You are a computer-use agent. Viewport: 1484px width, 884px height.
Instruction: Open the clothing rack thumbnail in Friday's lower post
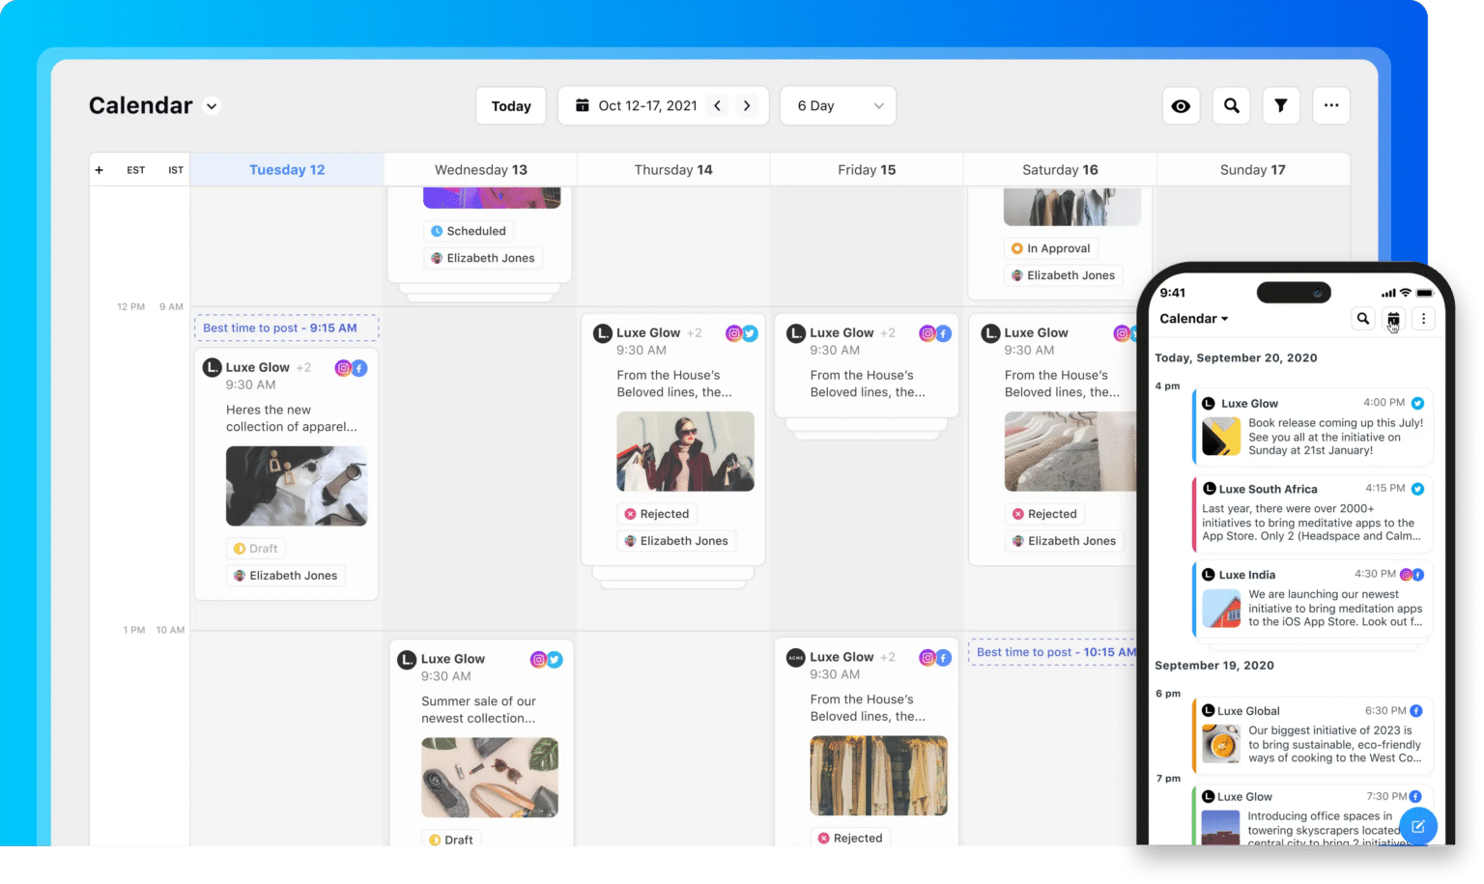pyautogui.click(x=879, y=776)
